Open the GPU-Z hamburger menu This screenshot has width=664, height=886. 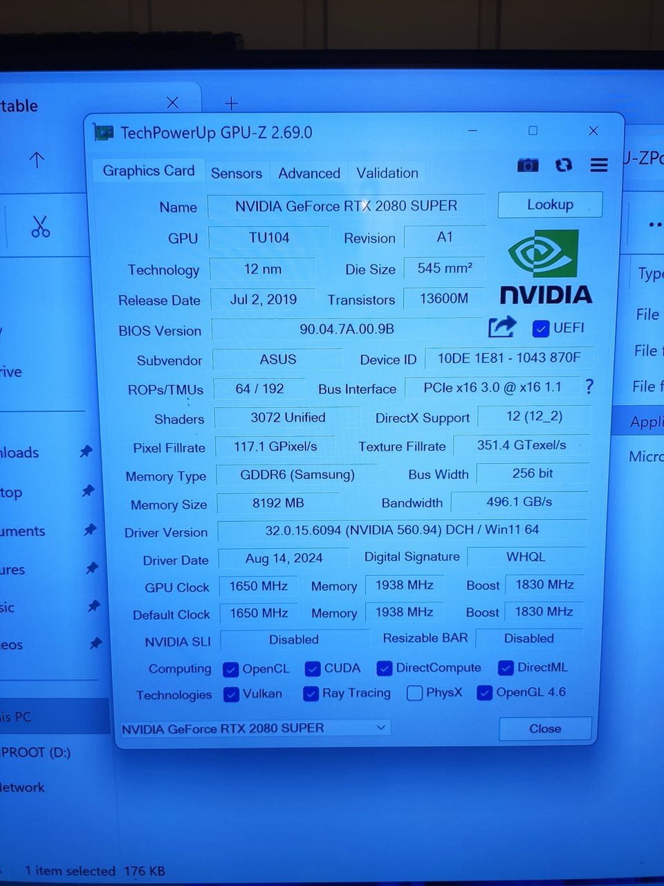click(599, 165)
